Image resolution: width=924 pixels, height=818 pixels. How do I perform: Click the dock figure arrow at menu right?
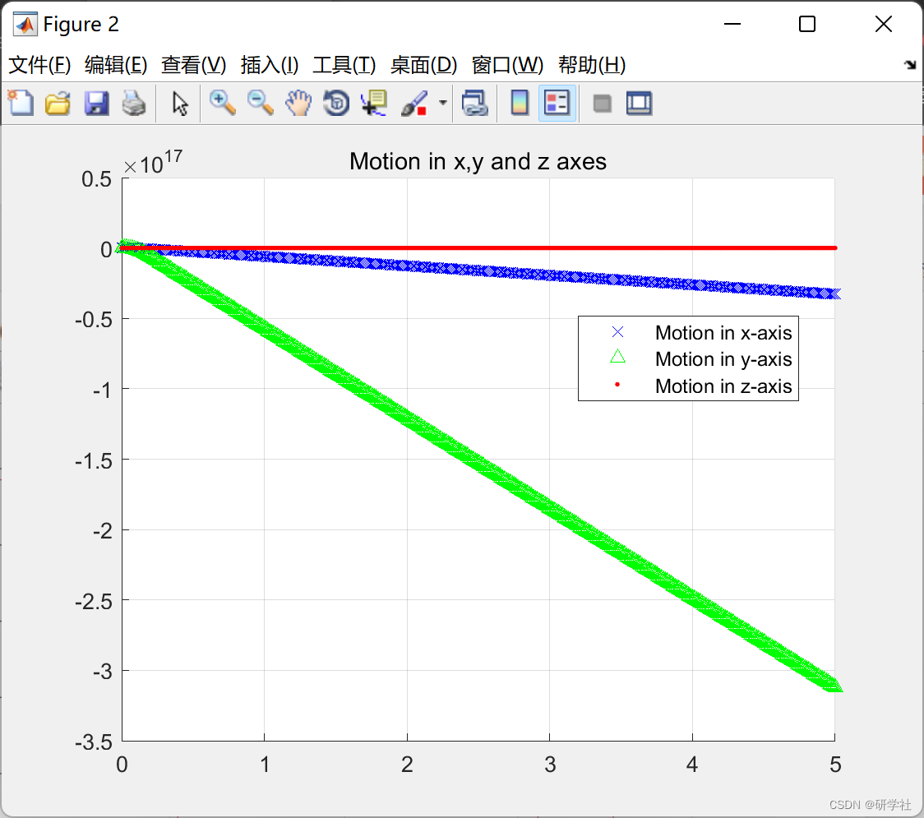[911, 65]
